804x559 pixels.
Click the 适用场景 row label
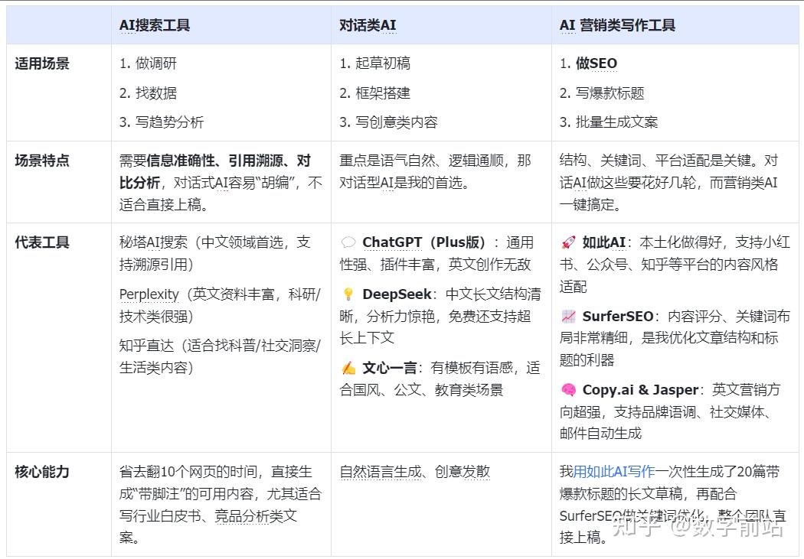(42, 63)
